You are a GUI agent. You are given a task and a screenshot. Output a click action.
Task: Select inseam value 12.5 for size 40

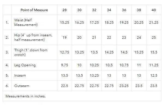coord(154,76)
